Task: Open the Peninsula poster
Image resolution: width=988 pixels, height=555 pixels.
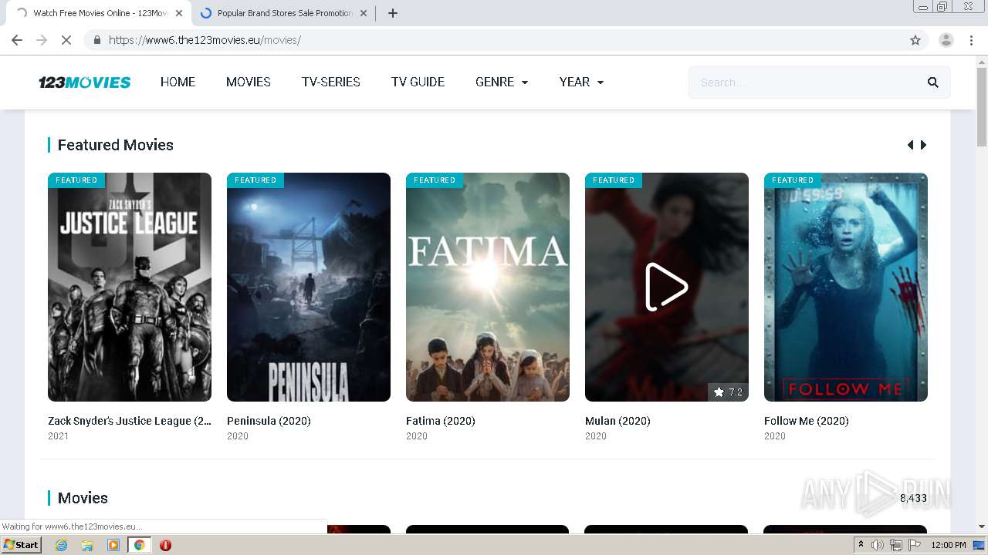Action: click(x=309, y=287)
